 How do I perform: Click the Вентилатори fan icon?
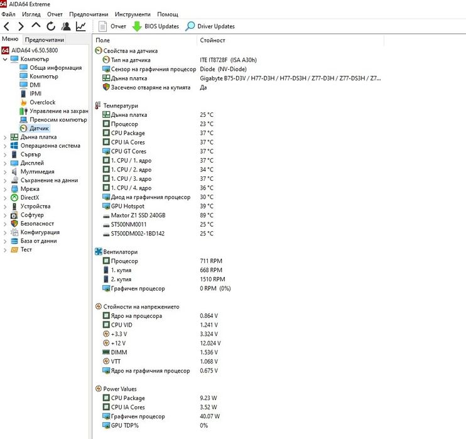99,252
